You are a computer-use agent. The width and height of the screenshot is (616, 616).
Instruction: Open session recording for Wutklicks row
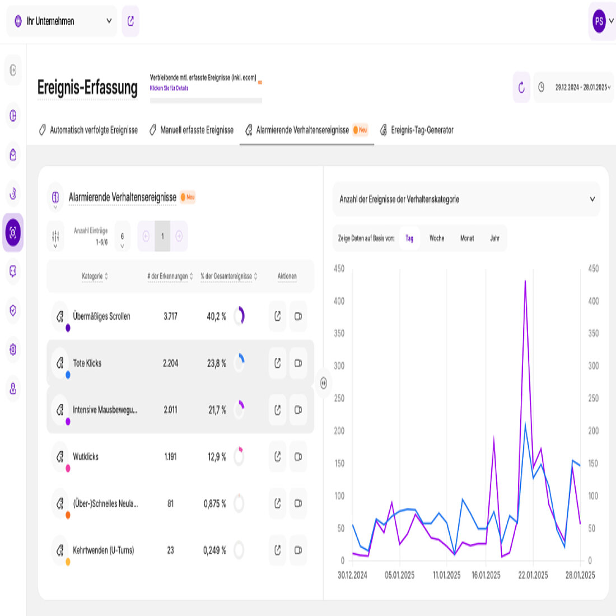tap(298, 457)
